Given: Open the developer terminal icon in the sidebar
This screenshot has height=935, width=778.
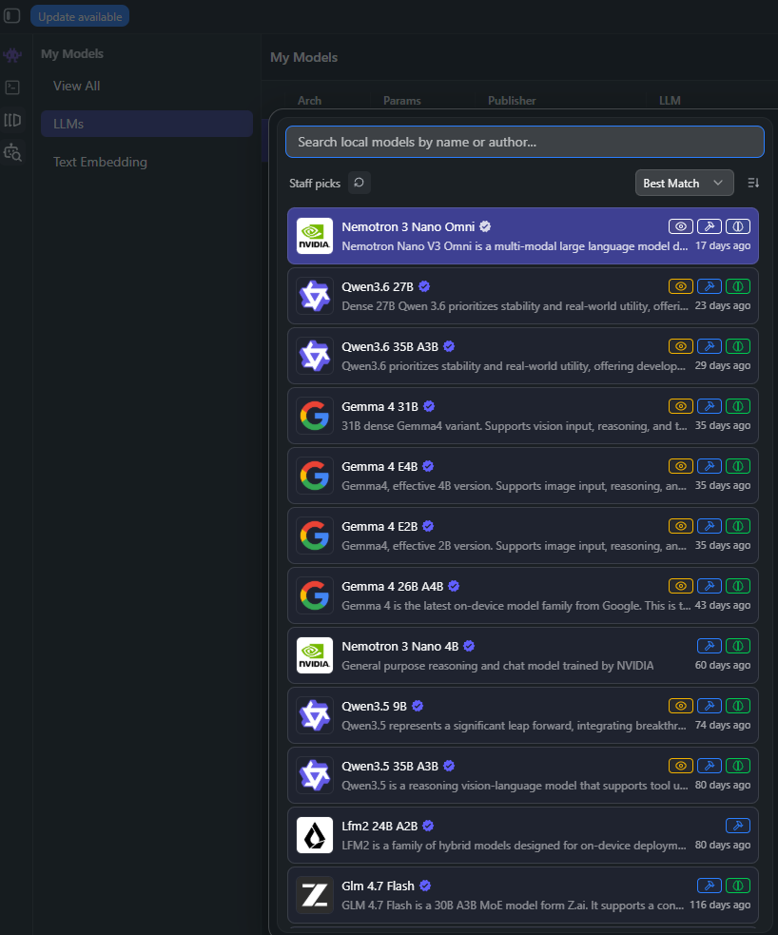Looking at the screenshot, I should click(12, 88).
